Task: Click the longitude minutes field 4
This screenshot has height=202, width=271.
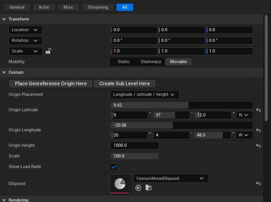Action: pos(171,135)
